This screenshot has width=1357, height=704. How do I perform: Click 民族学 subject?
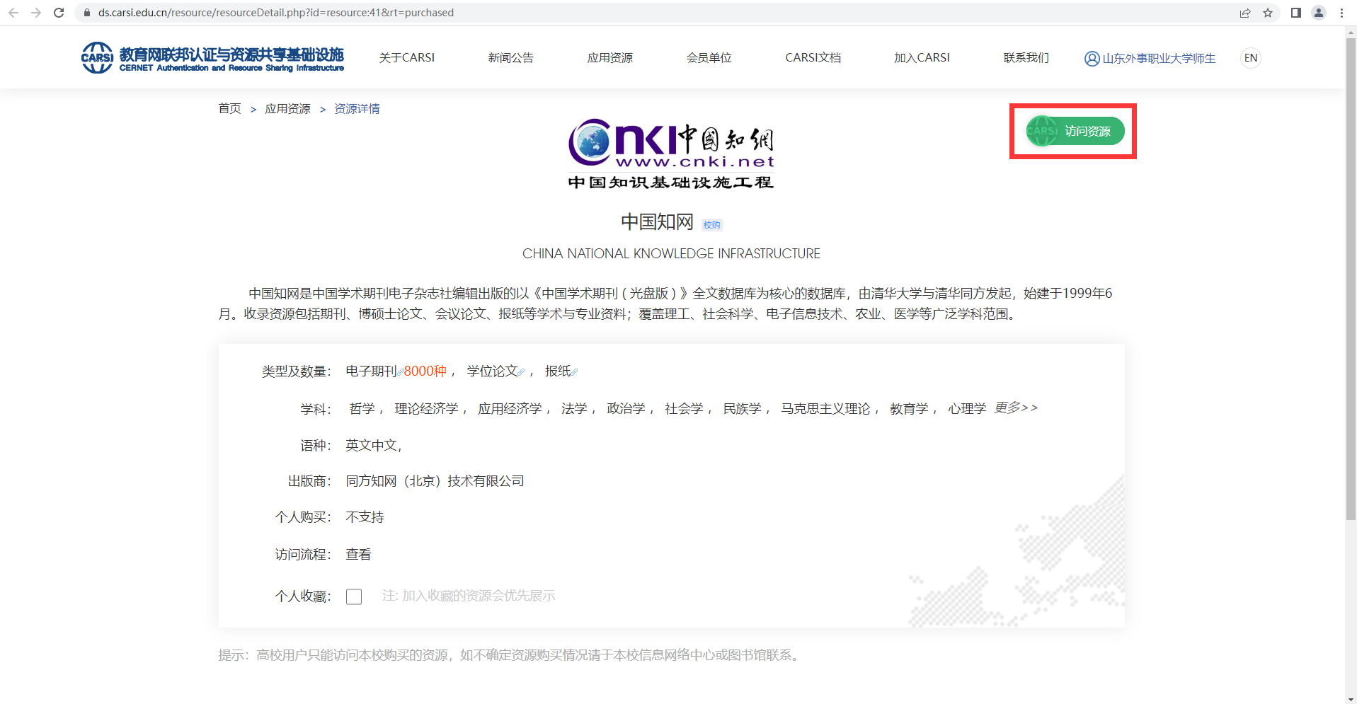pos(742,409)
